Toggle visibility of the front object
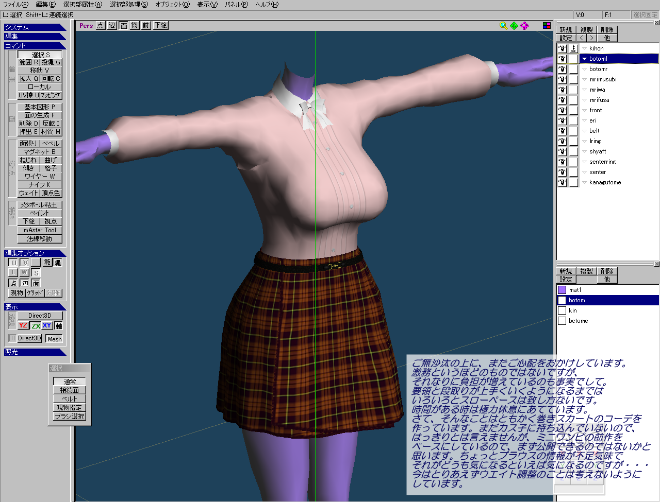The width and height of the screenshot is (660, 502). point(562,110)
